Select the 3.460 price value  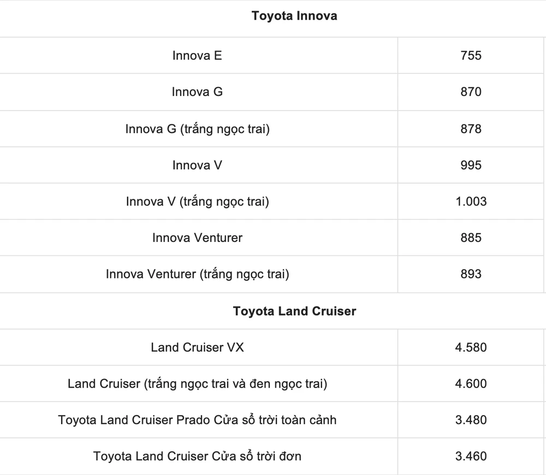(x=471, y=456)
